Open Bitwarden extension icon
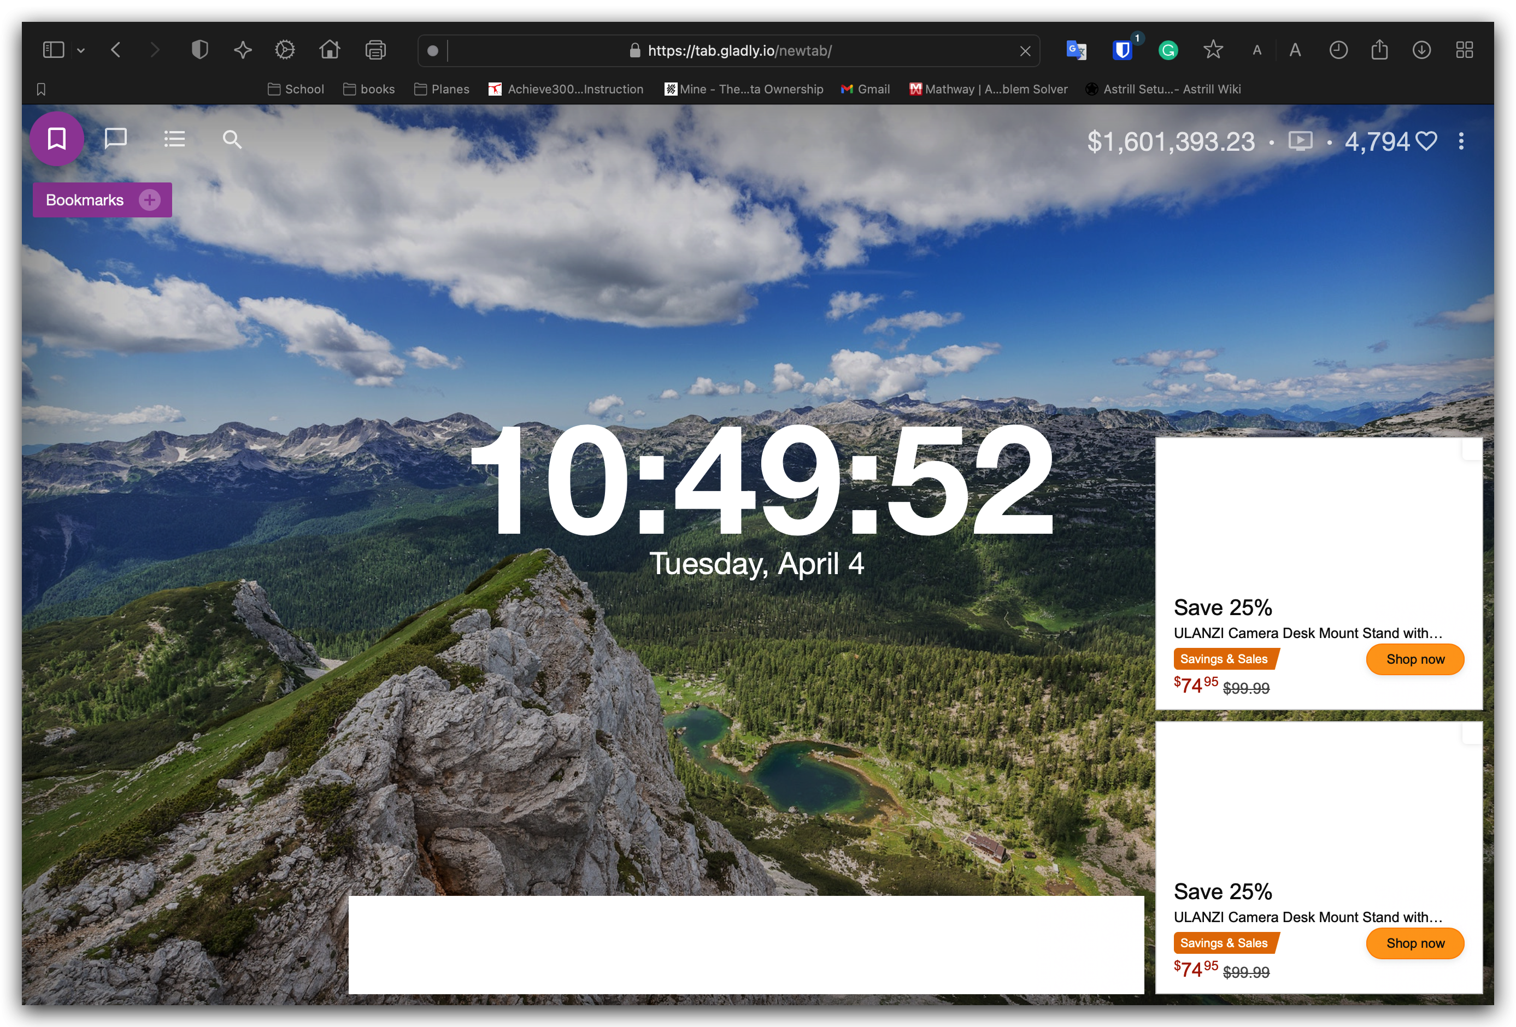Screen dimensions: 1516x1027 pyautogui.click(x=1122, y=50)
